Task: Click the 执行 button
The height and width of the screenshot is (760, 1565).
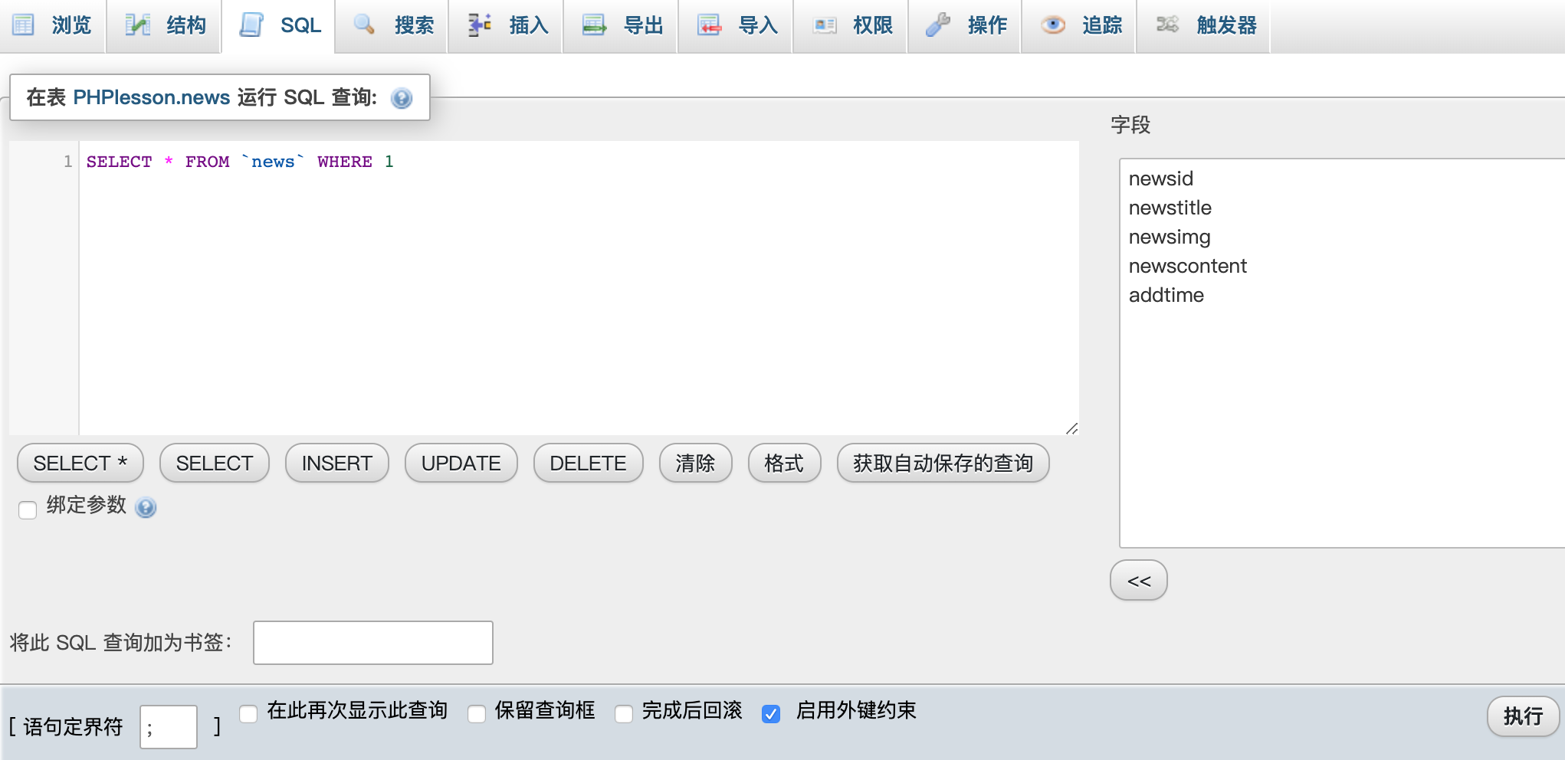Action: pos(1524,716)
